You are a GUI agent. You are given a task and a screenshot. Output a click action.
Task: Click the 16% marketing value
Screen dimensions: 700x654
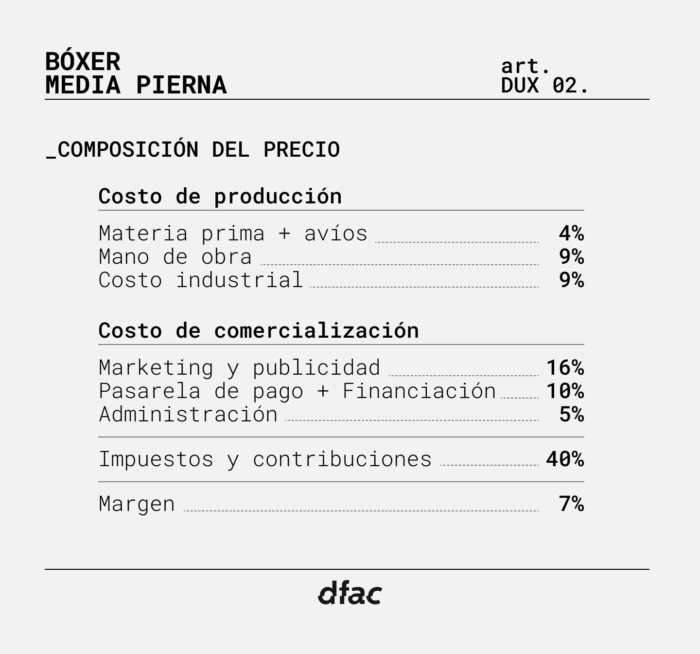click(x=565, y=368)
